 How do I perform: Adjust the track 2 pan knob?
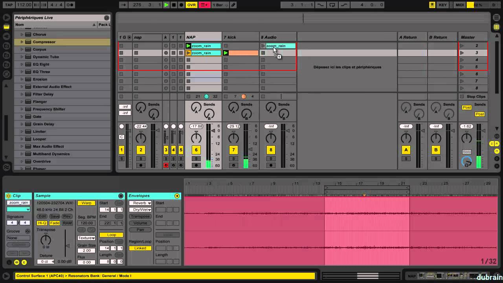[x=141, y=138]
